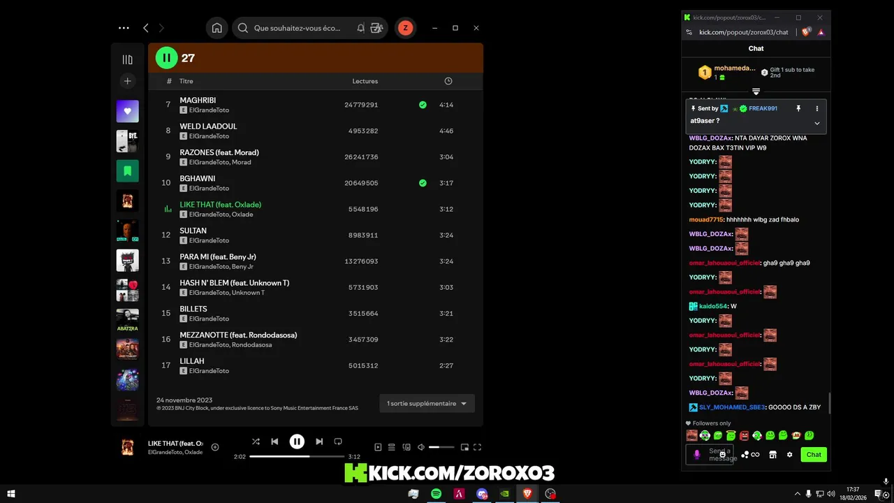Collapse Your Library in Spotify sidebar
The width and height of the screenshot is (894, 503).
127,59
